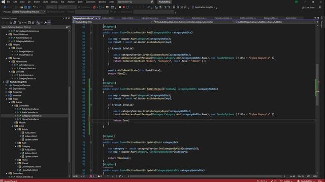The height and width of the screenshot is (182, 325).
Task: Close the Solution Explorer panel
Action: pos(69,18)
